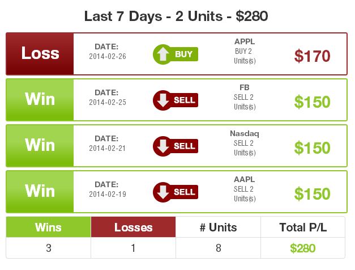Open the green Wins column header
The height and width of the screenshot is (270, 355).
(x=49, y=227)
